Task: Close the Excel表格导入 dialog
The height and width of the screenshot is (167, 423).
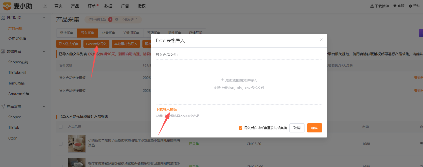Action: pyautogui.click(x=321, y=40)
